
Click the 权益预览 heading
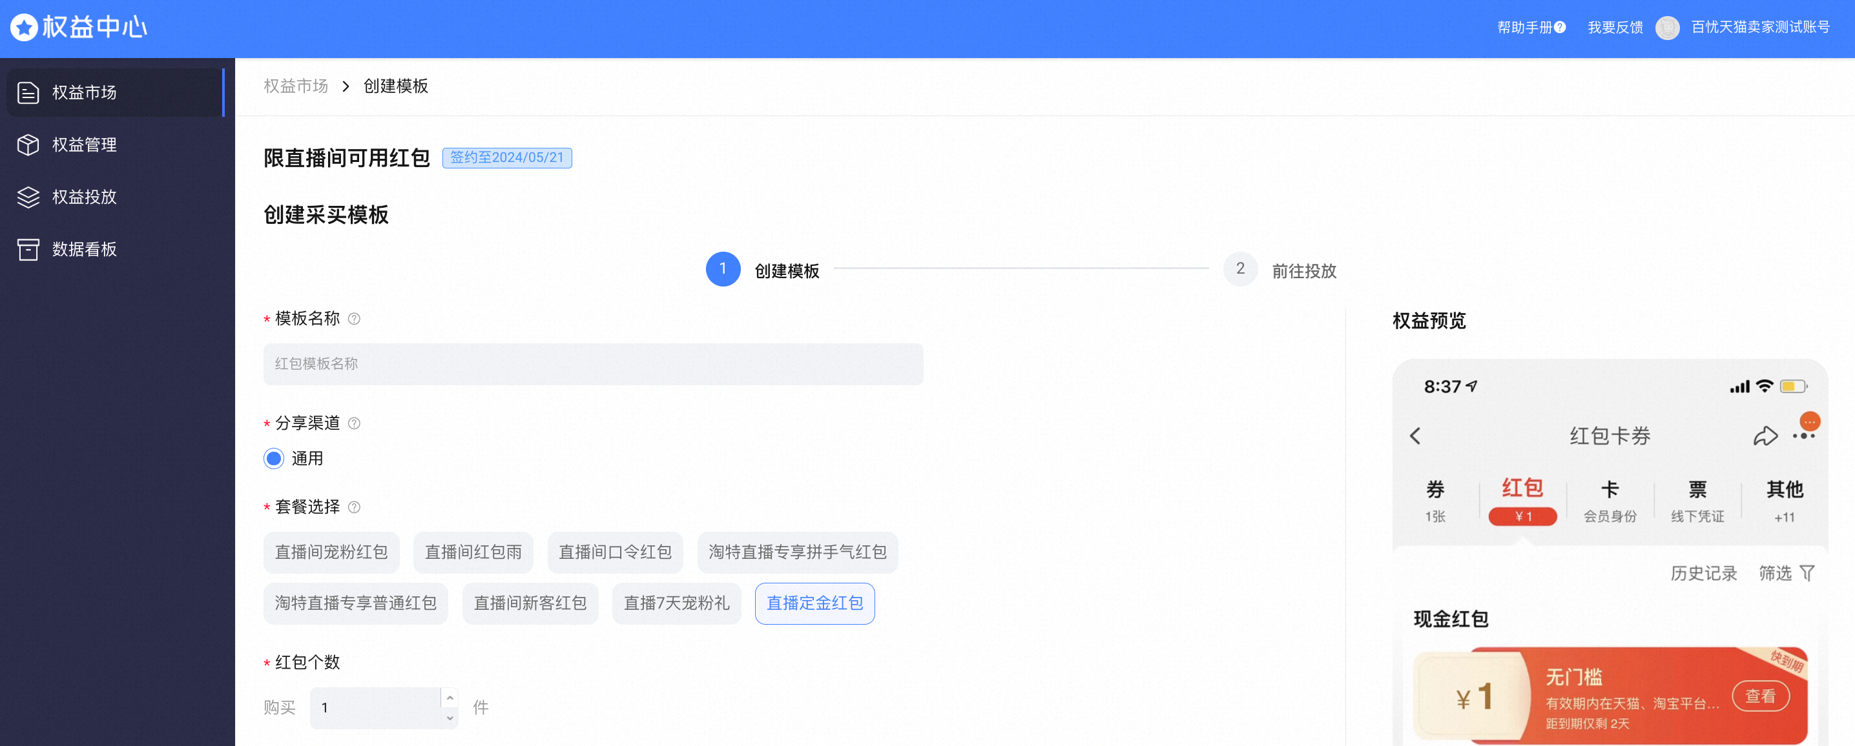[1429, 321]
